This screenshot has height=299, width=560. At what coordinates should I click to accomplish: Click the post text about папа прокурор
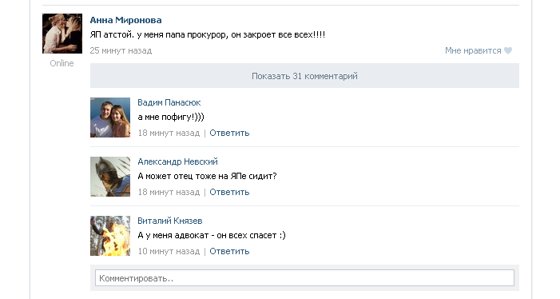point(208,35)
